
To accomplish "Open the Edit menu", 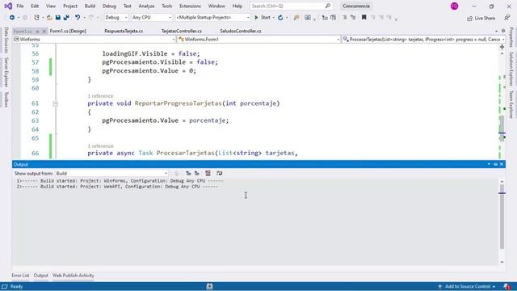I will pos(35,6).
